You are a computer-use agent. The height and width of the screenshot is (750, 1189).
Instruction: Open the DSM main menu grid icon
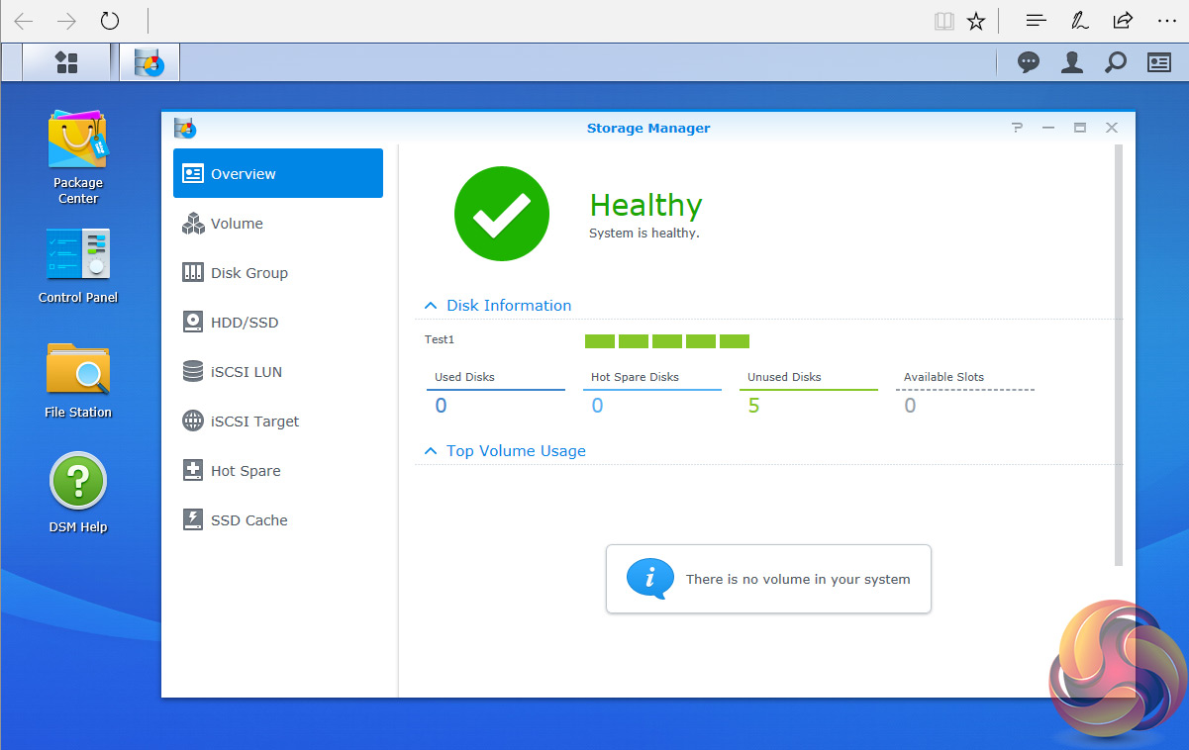[66, 62]
